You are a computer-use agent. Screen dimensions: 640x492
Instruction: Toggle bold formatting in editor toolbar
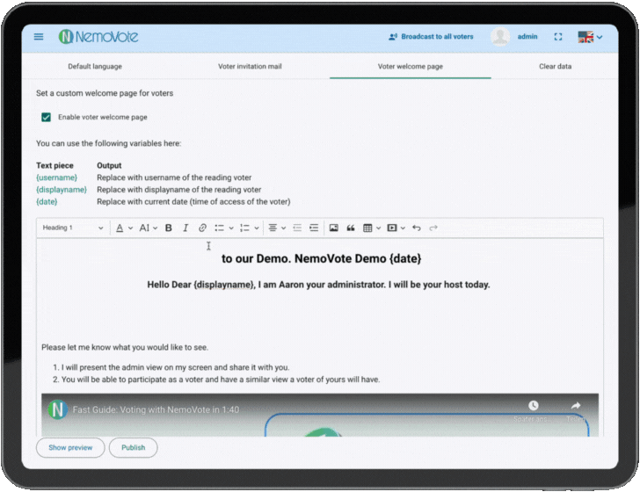pyautogui.click(x=169, y=228)
